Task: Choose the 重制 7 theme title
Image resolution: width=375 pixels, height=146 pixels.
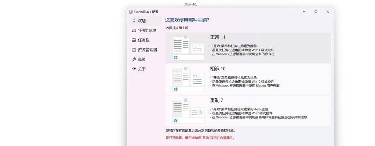Action: click(x=216, y=100)
